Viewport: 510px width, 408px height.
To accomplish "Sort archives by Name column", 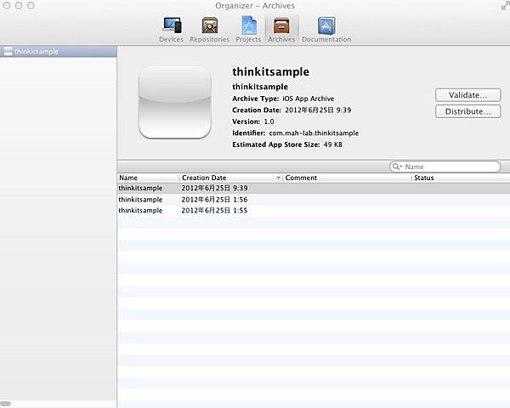I will click(x=147, y=178).
